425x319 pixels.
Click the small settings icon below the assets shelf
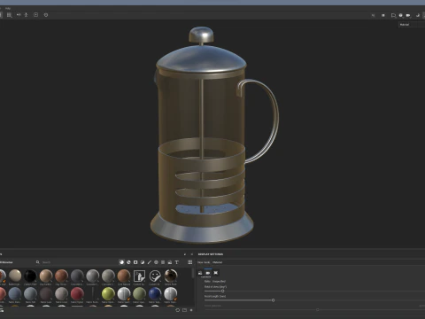(x=191, y=310)
